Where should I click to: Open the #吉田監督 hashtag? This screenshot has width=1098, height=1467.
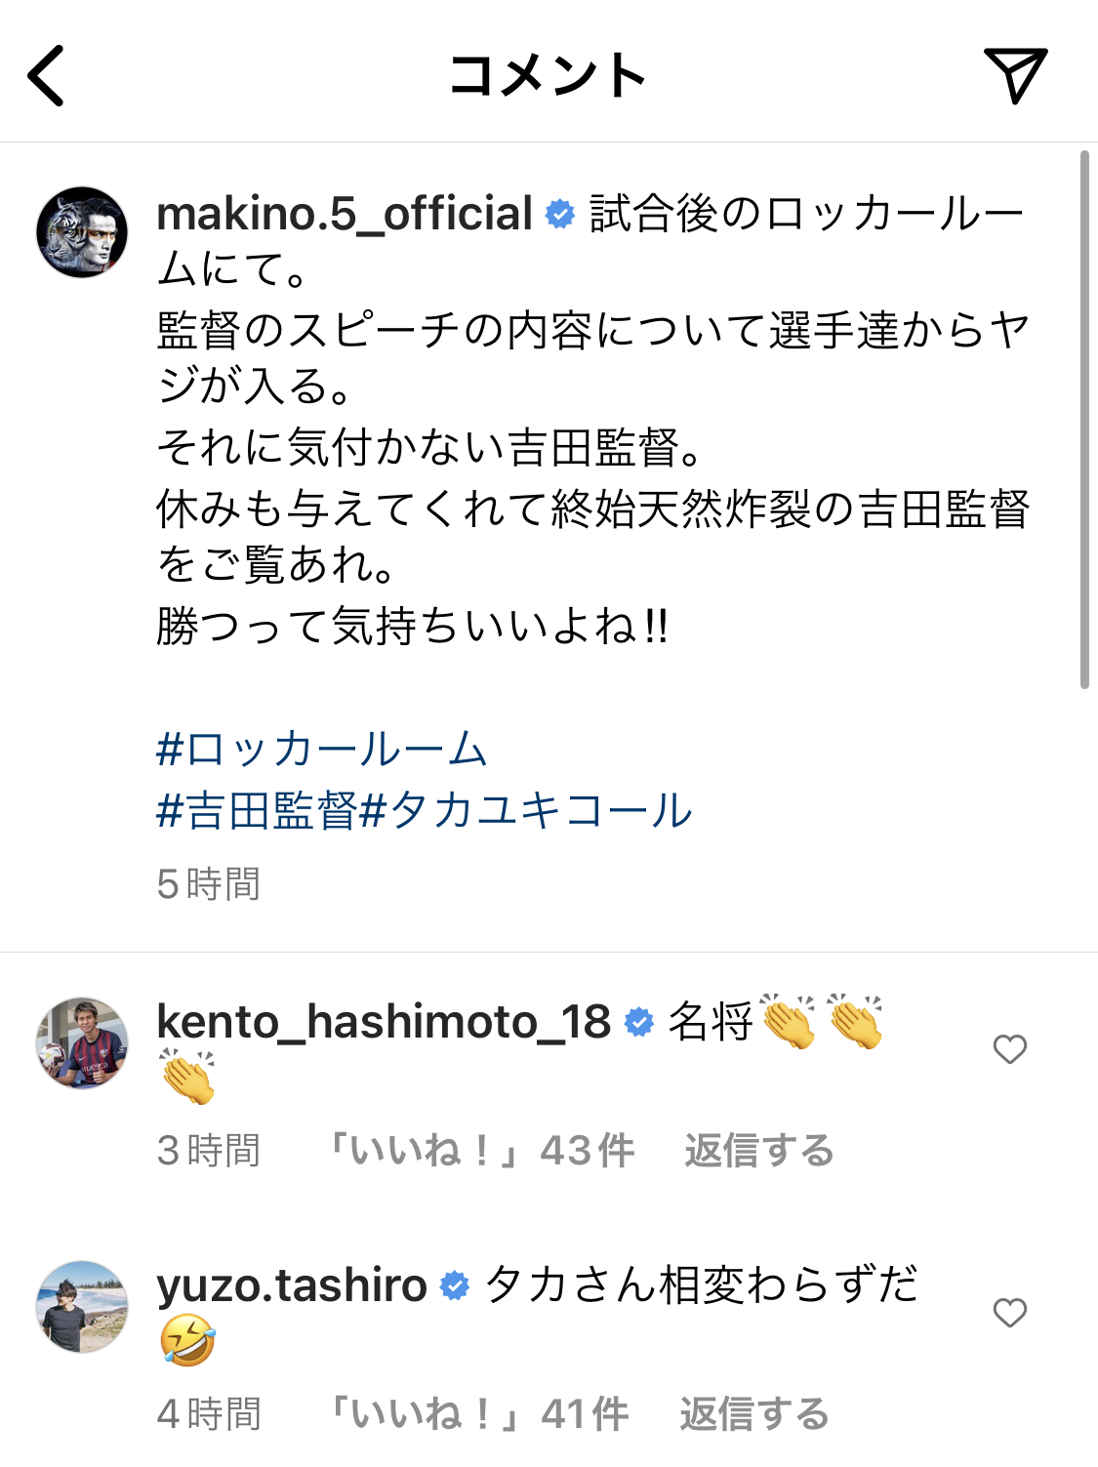pos(257,811)
